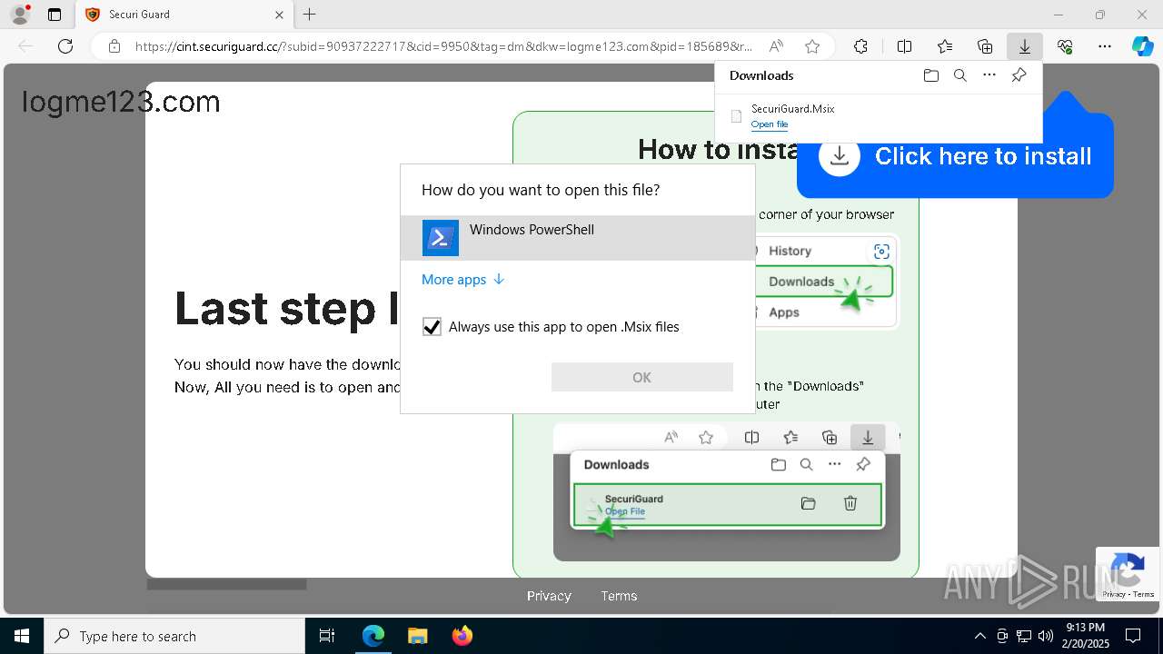Select Windows PowerShell in open-with dialog

point(578,238)
